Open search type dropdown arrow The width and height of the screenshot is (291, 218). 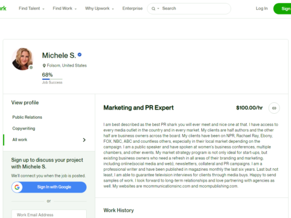click(x=158, y=8)
